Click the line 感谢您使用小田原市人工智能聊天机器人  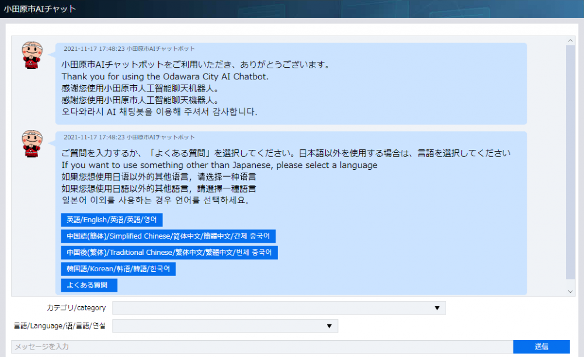click(140, 89)
